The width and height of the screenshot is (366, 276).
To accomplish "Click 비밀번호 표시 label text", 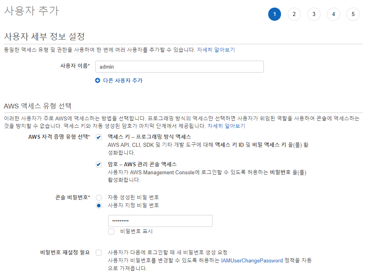I will tap(137, 231).
